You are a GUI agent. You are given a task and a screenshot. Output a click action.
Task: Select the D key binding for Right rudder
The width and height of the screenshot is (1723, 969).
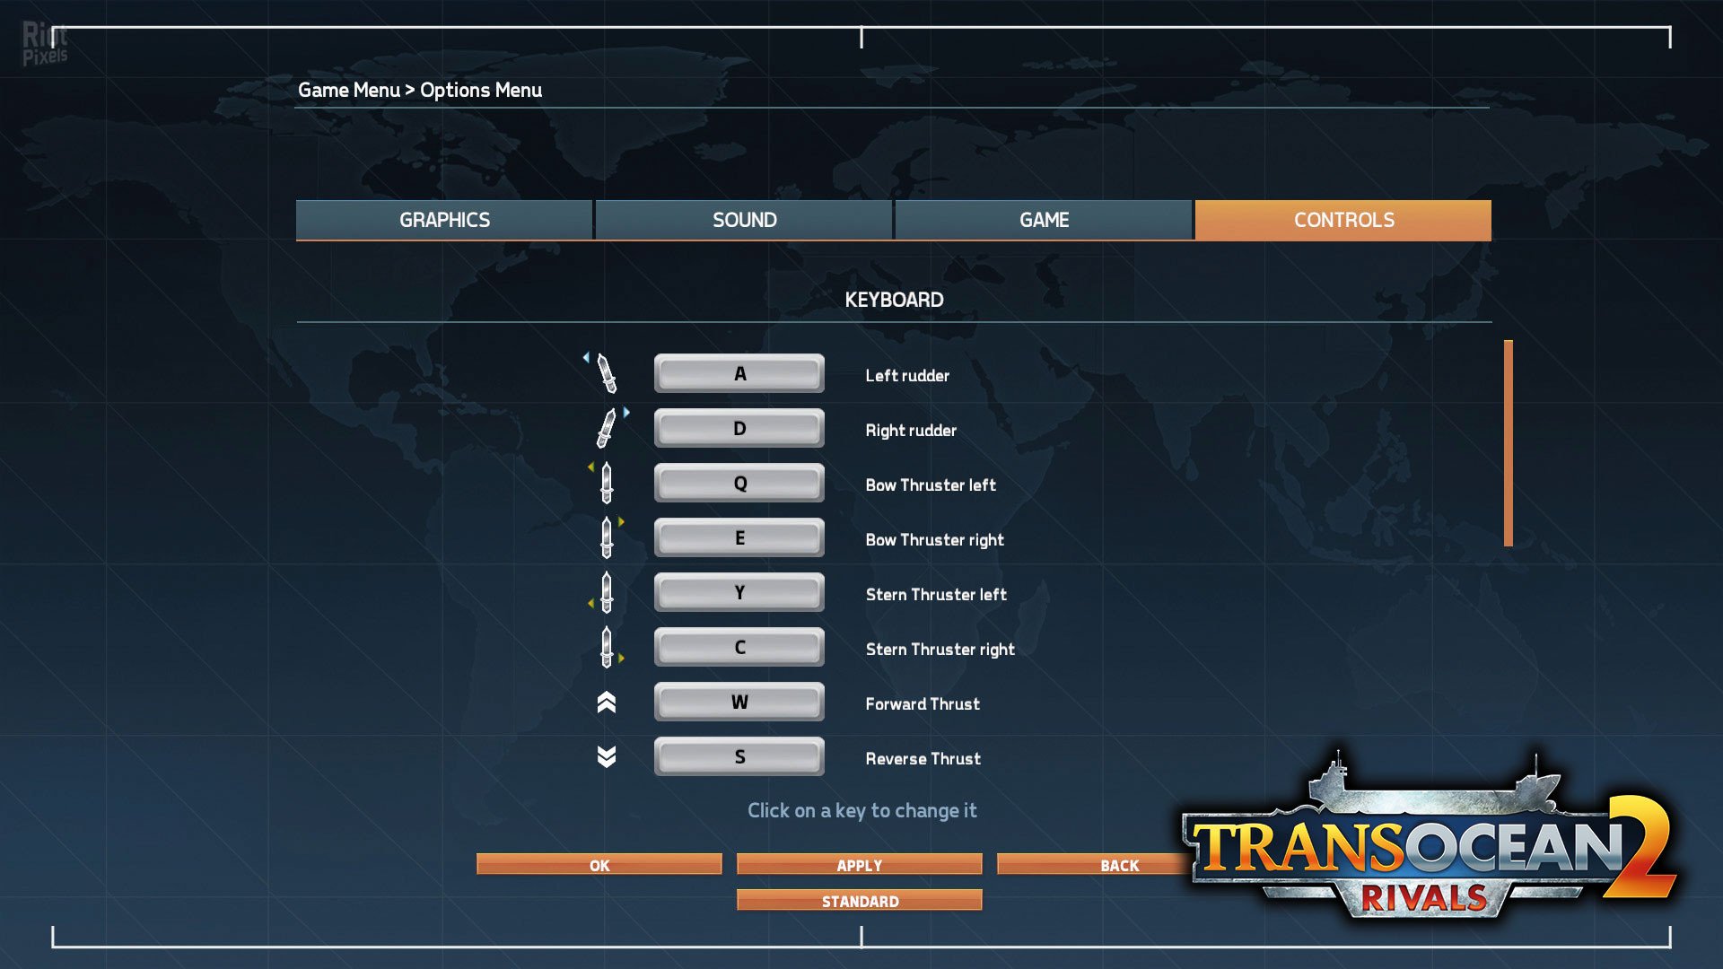click(x=739, y=428)
